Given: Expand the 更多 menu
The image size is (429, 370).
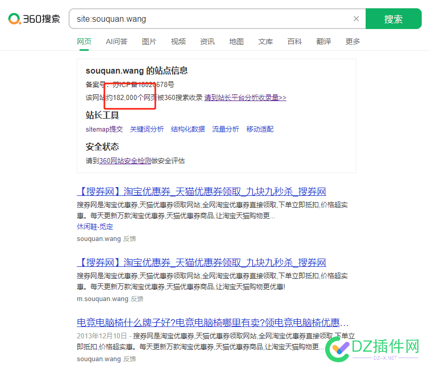Looking at the screenshot, I should 353,41.
